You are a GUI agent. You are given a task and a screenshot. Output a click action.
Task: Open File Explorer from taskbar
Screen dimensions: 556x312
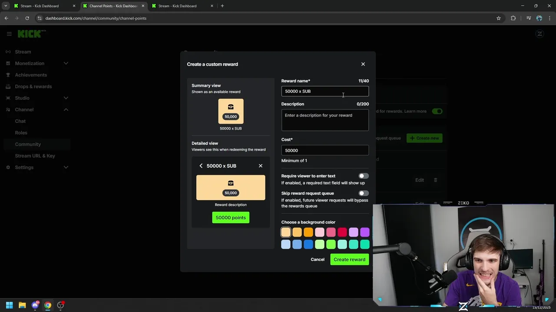pyautogui.click(x=22, y=305)
